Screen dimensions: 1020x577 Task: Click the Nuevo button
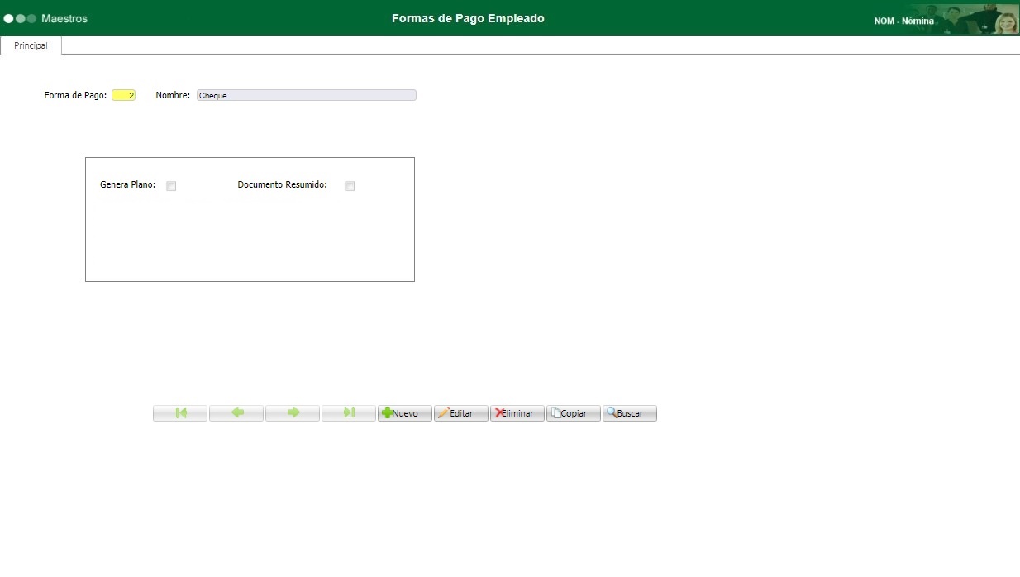(405, 413)
